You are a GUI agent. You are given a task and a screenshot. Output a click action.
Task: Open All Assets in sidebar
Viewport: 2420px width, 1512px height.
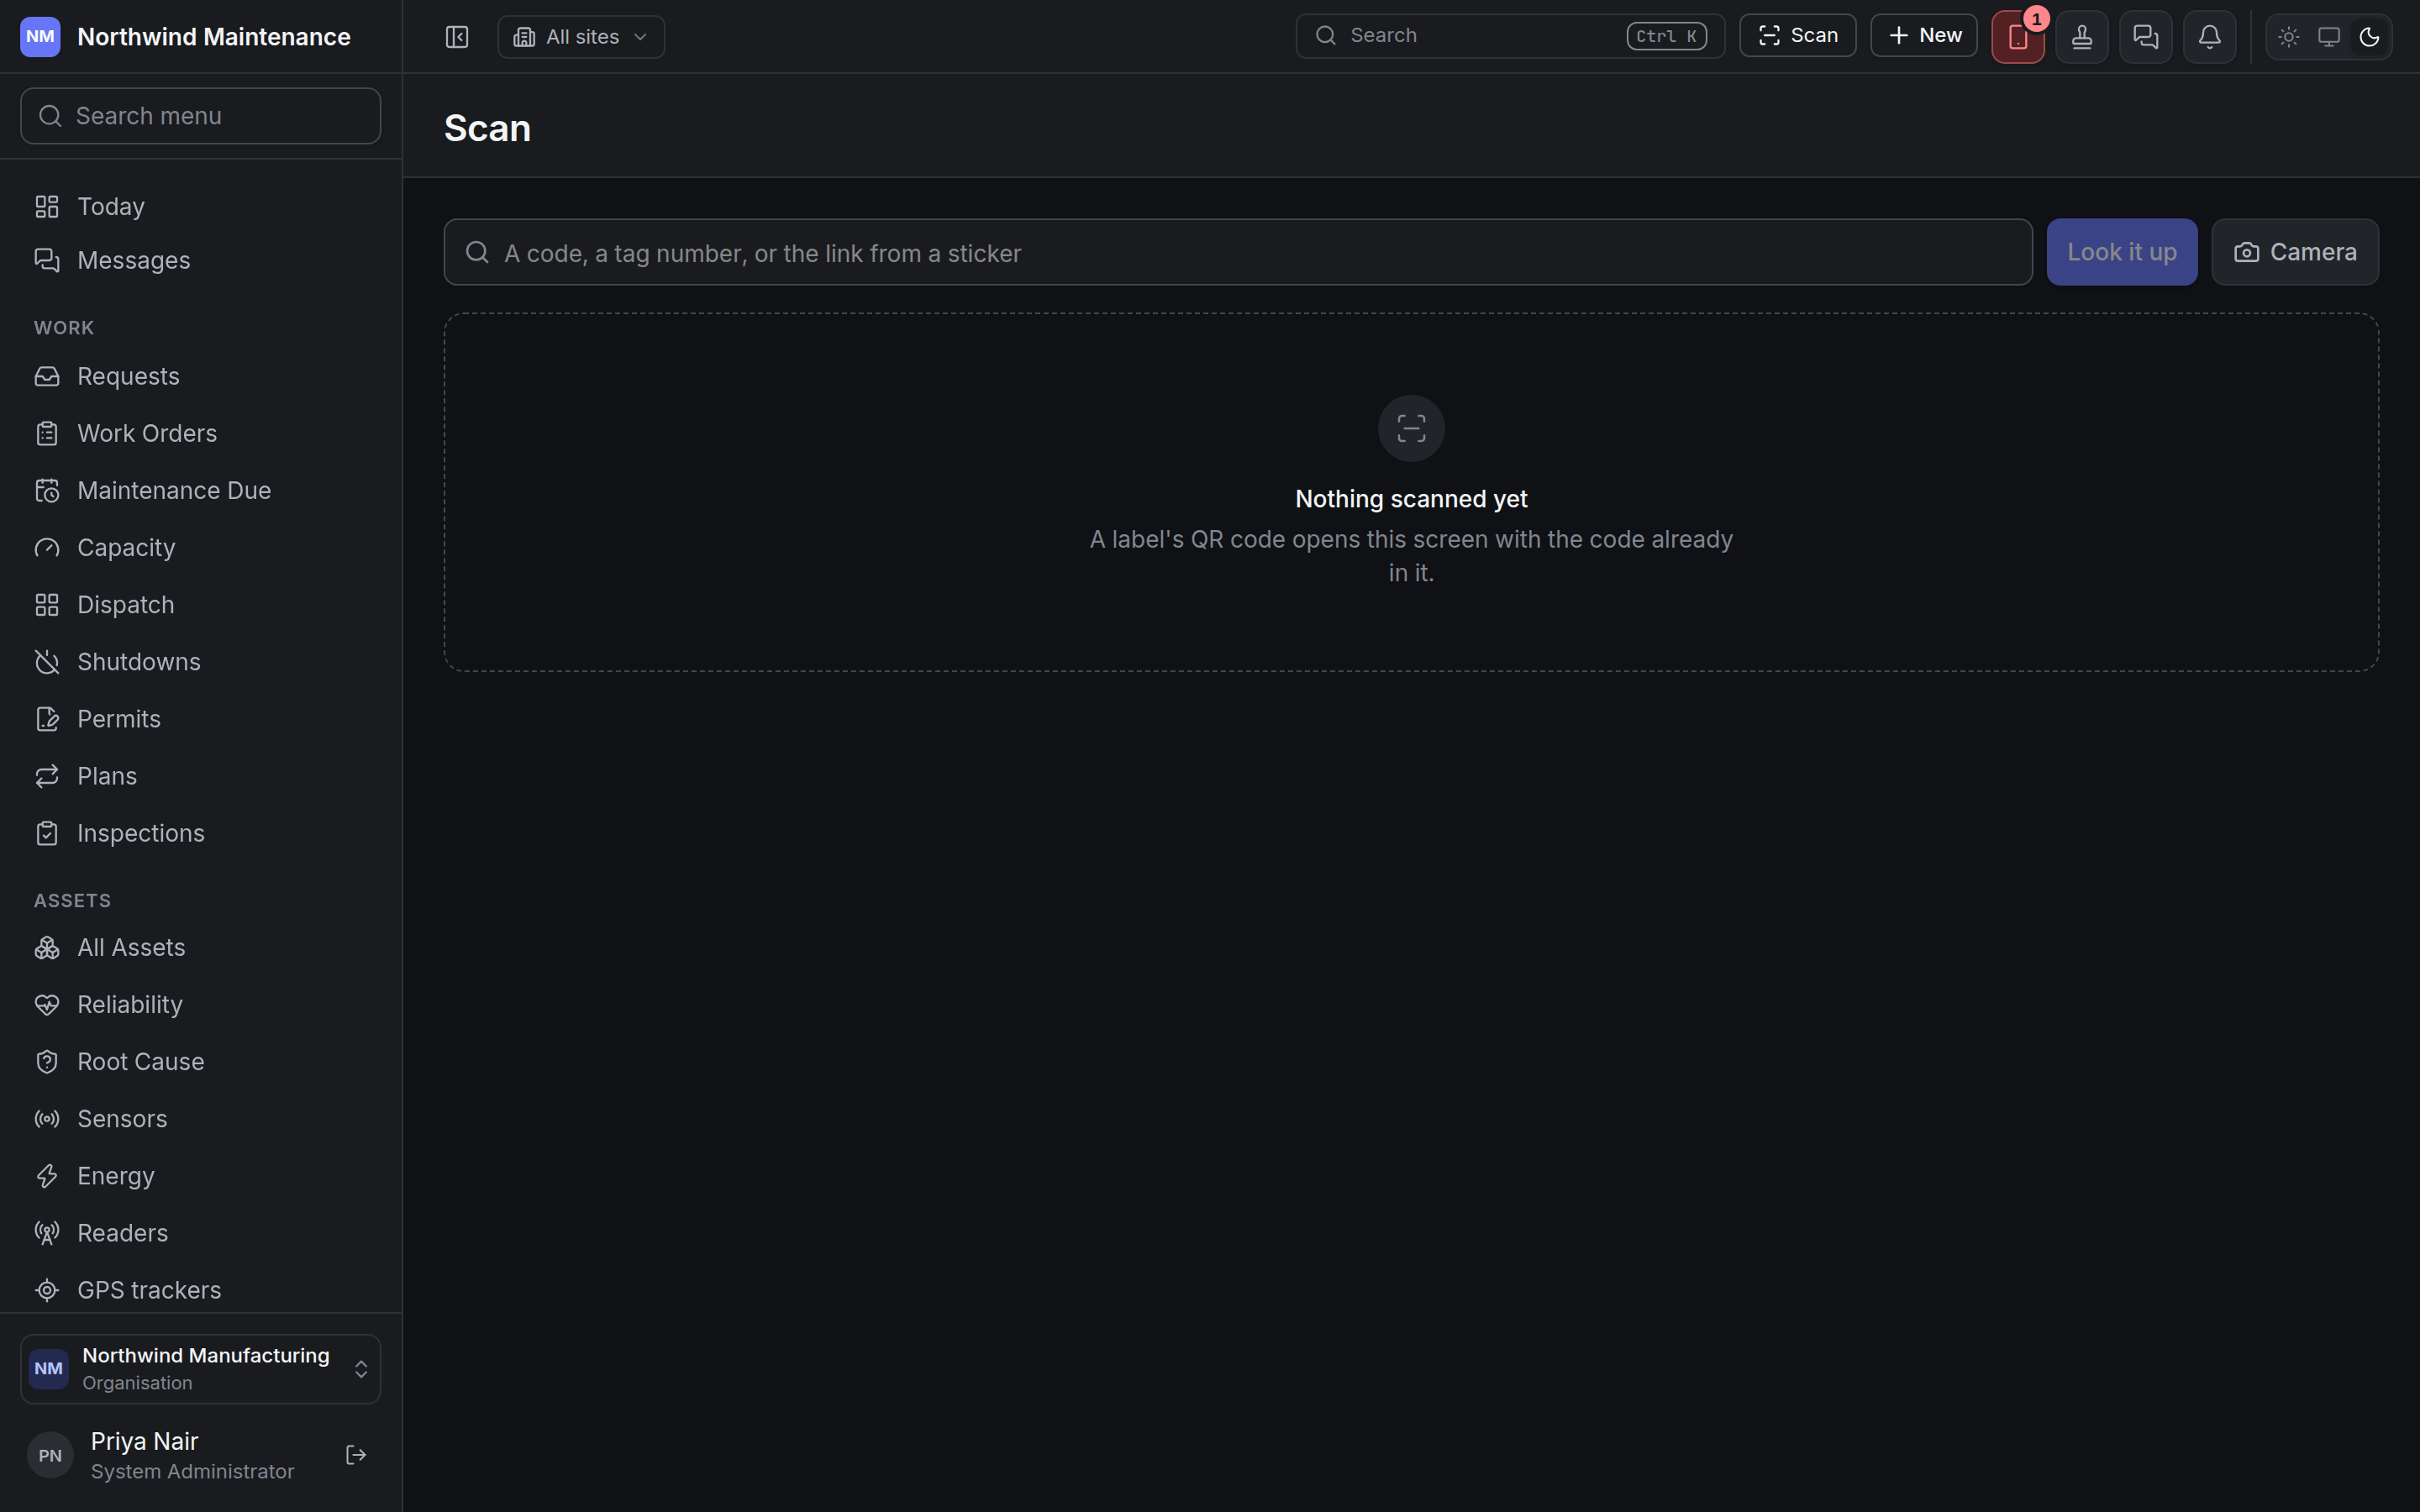(x=201, y=947)
